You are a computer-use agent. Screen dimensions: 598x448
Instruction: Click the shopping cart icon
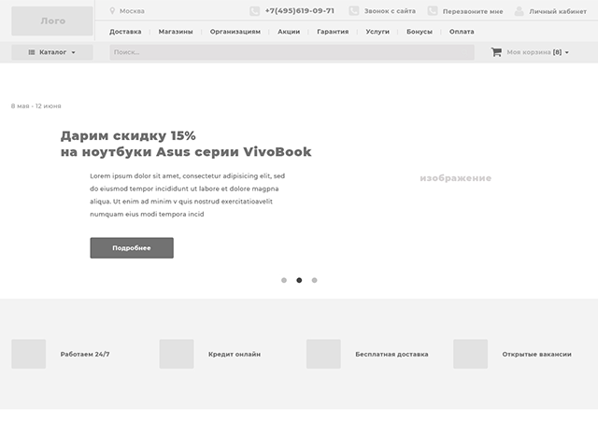pos(496,52)
